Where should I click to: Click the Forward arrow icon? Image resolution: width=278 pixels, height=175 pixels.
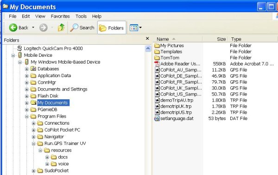[x=44, y=28]
